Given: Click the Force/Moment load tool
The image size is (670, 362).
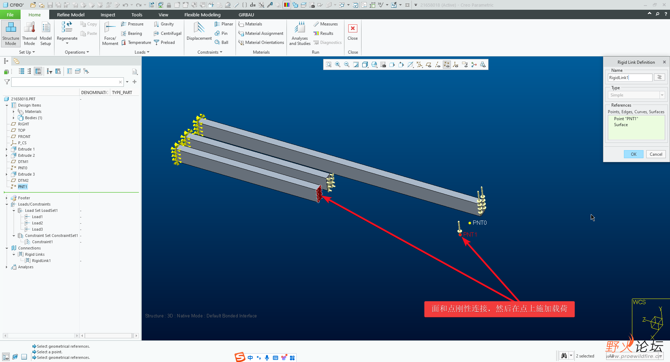Looking at the screenshot, I should 110,34.
